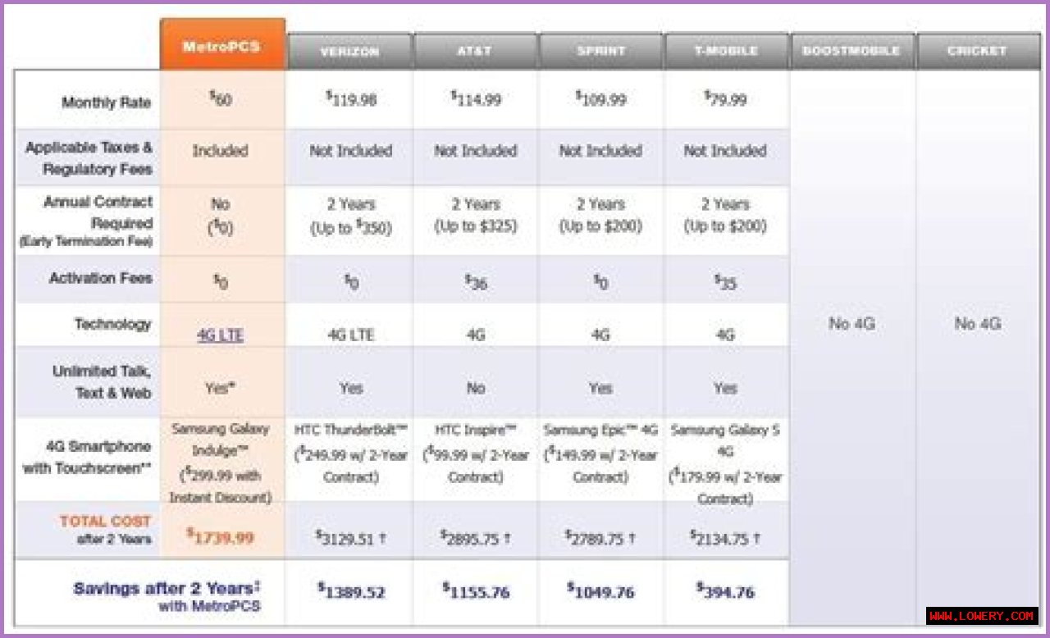Click AT&T activation fee $36
Screen dimensions: 1050x638
[476, 282]
